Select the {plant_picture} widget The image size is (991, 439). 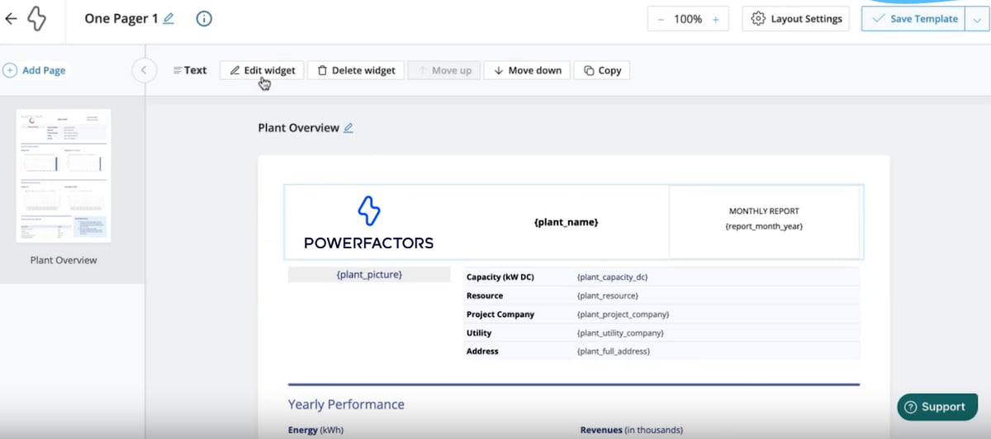click(369, 274)
